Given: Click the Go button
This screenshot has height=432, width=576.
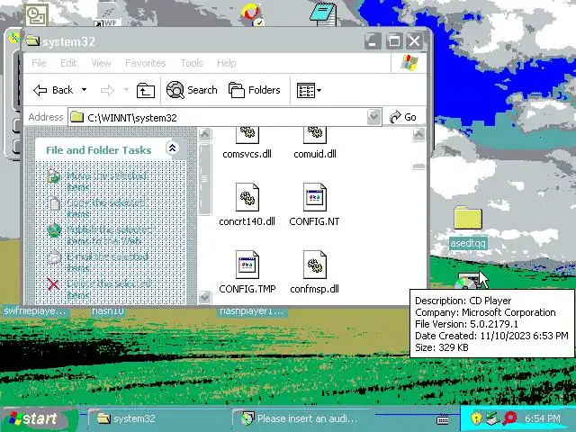Looking at the screenshot, I should 403,117.
